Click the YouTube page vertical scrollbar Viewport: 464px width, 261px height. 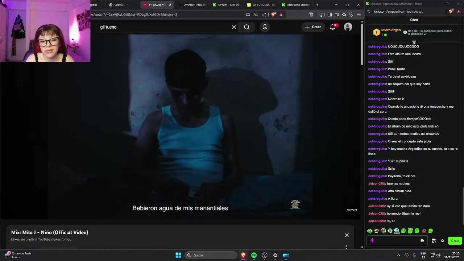(362, 45)
